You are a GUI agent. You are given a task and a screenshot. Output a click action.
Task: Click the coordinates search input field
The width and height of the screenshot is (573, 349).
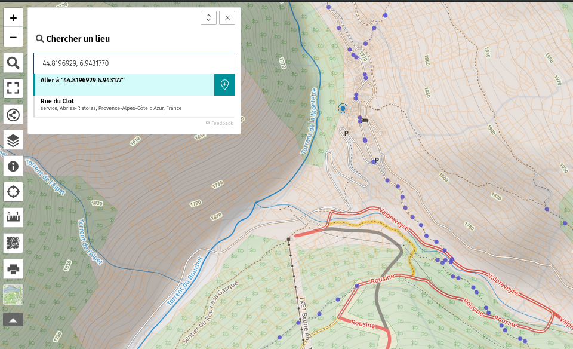tap(134, 63)
